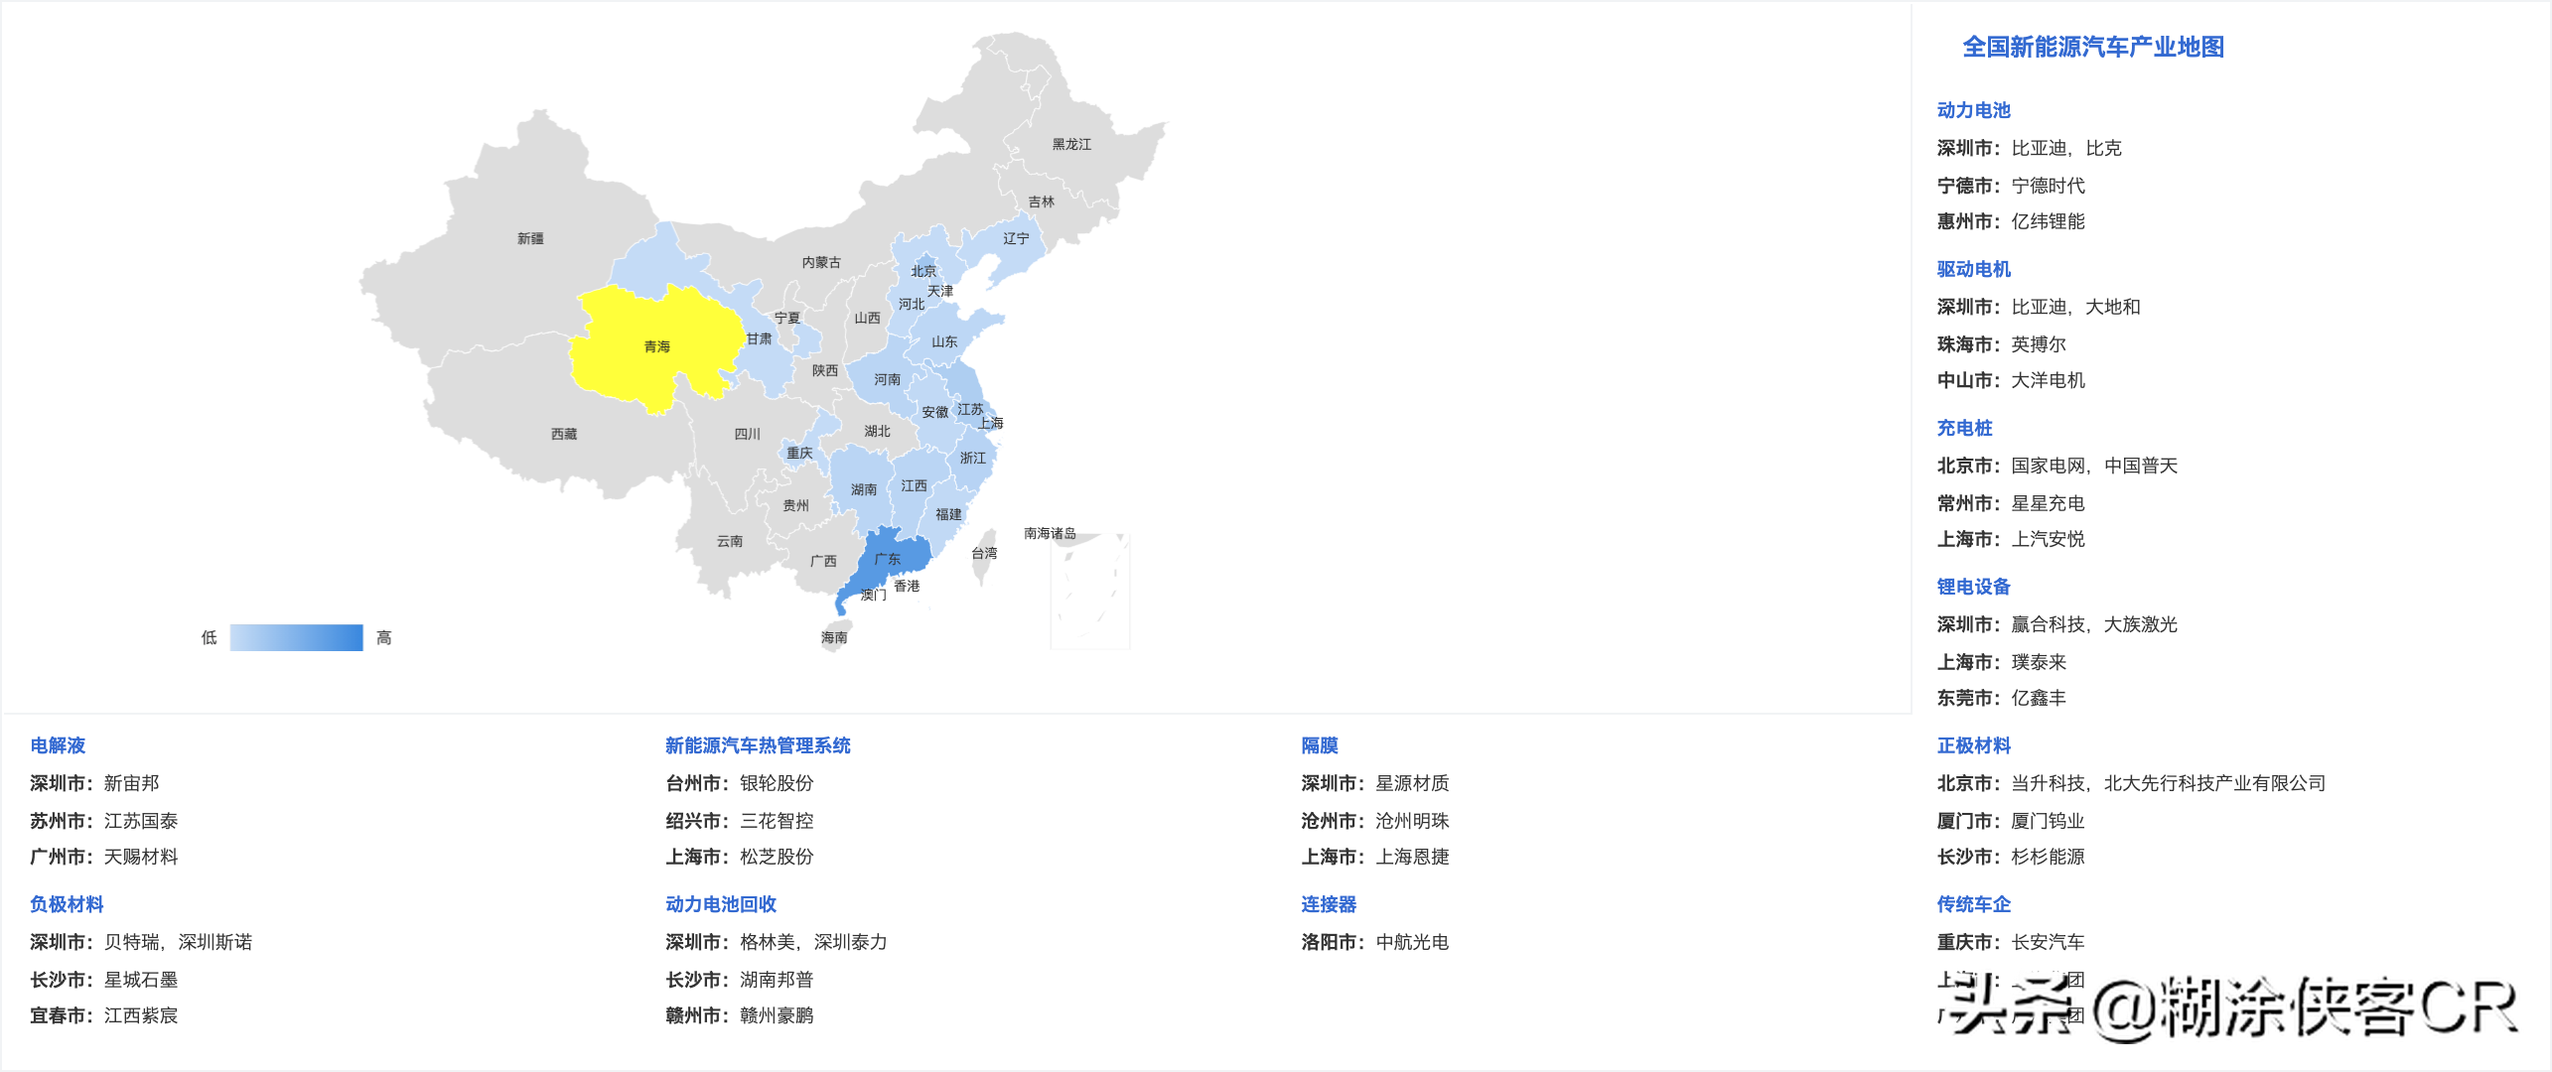The width and height of the screenshot is (2552, 1072).
Task: Click the 宁德市: 宁德时代 entry
Action: pyautogui.click(x=2011, y=186)
